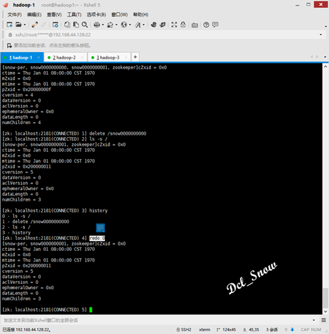329x334 pixels.
Task: Close the hadoop-3 tab
Action: pos(126,57)
